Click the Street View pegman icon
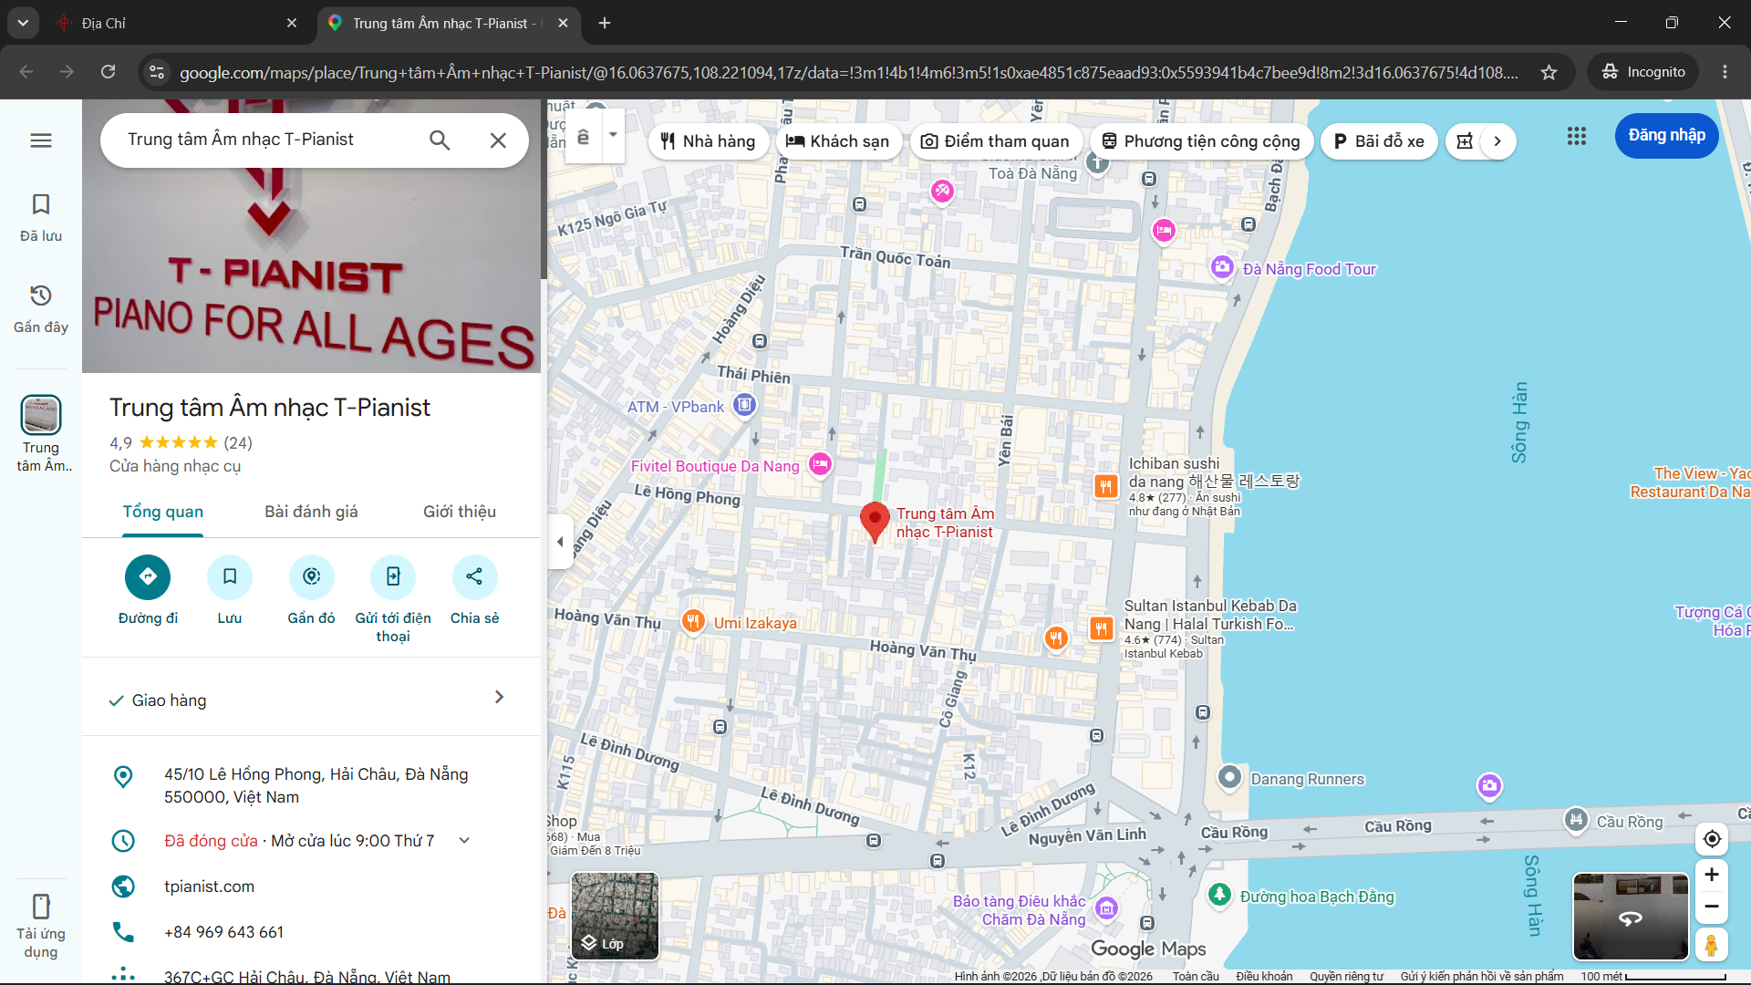This screenshot has height=985, width=1751. pos(1712,945)
